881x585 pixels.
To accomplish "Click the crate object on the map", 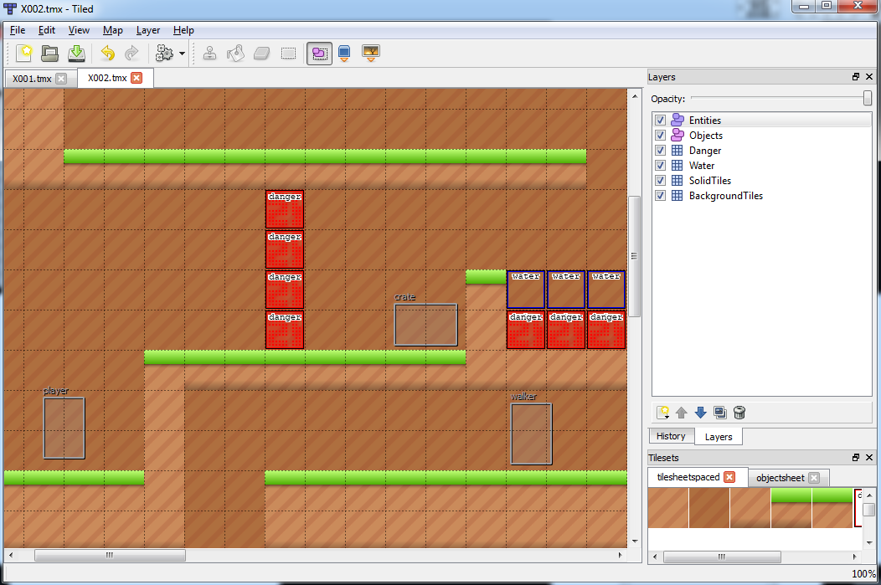I will tap(426, 325).
